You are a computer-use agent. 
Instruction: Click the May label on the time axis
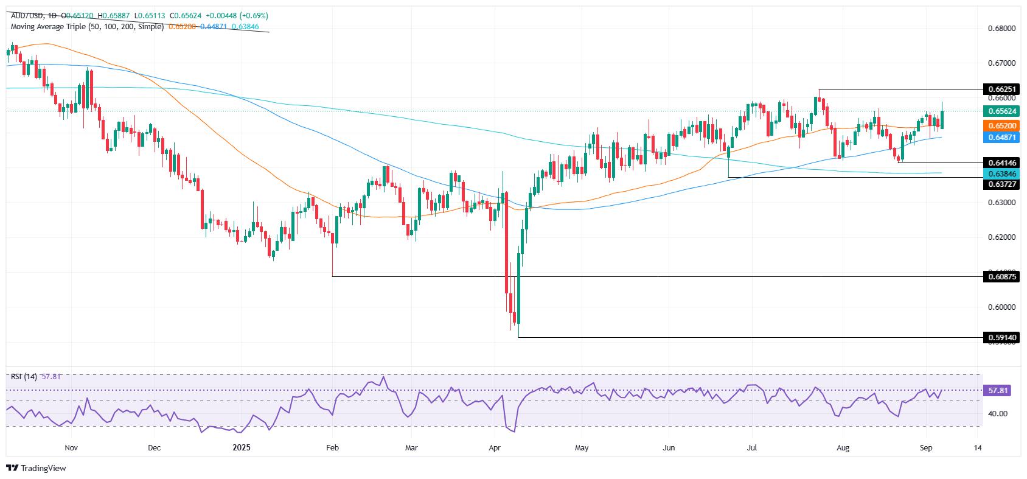tap(582, 449)
